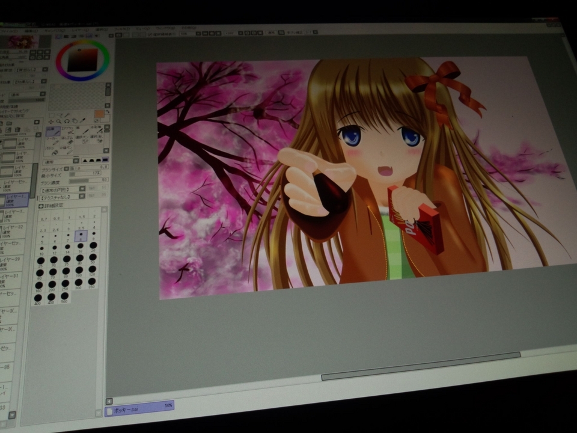577x433 pixels.
Task: Activate the rotate view tool
Action: 67,121
